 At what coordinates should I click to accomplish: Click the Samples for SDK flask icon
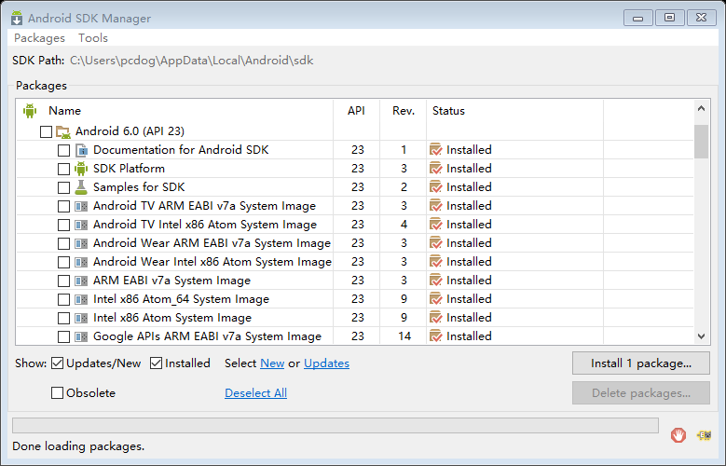tap(81, 187)
